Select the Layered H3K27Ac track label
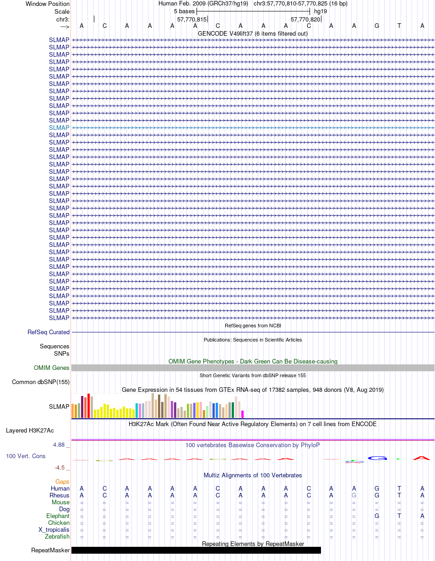Viewport: 435px width, 561px height. pyautogui.click(x=30, y=431)
